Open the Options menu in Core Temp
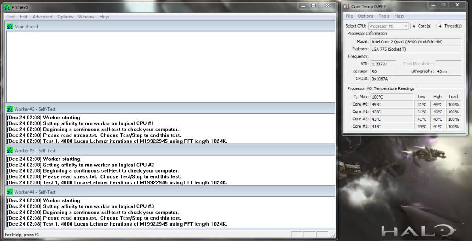Image resolution: width=472 pixels, height=241 pixels. pyautogui.click(x=366, y=16)
